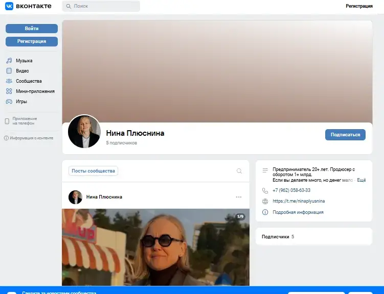Open the post photo of woman in sunglasses

pos(156,247)
